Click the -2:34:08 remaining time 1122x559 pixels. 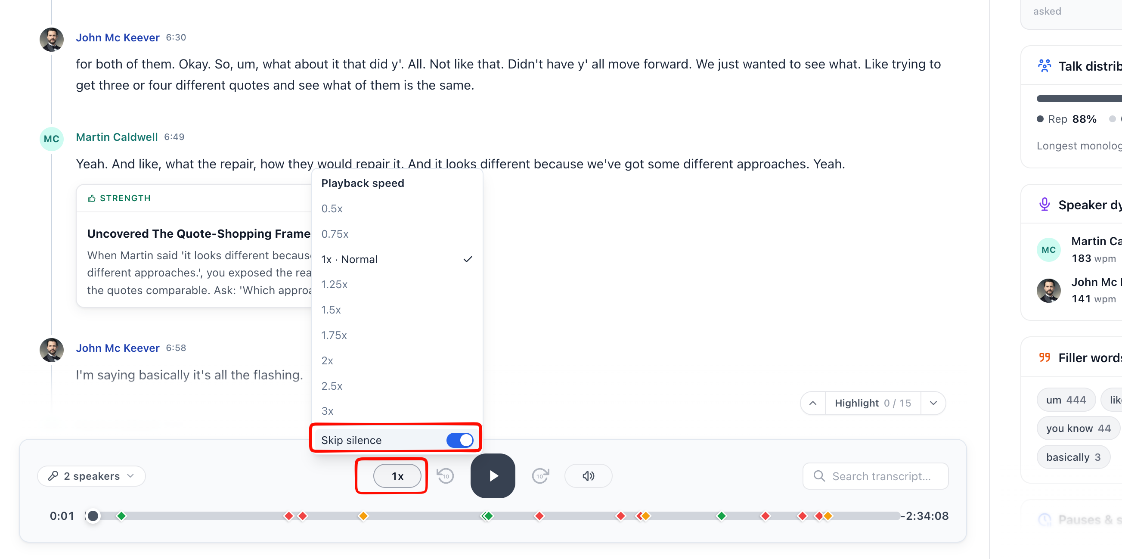point(925,516)
